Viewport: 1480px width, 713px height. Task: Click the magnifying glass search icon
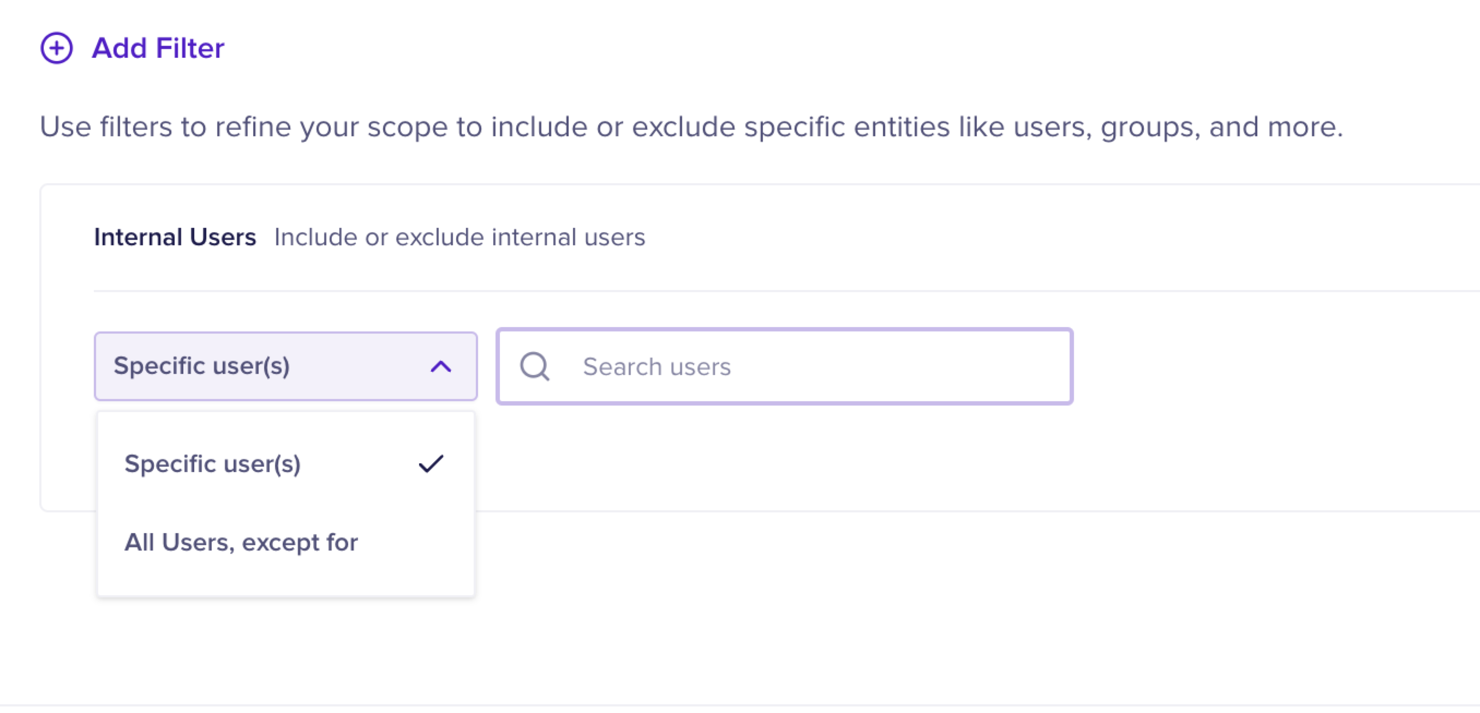(534, 366)
